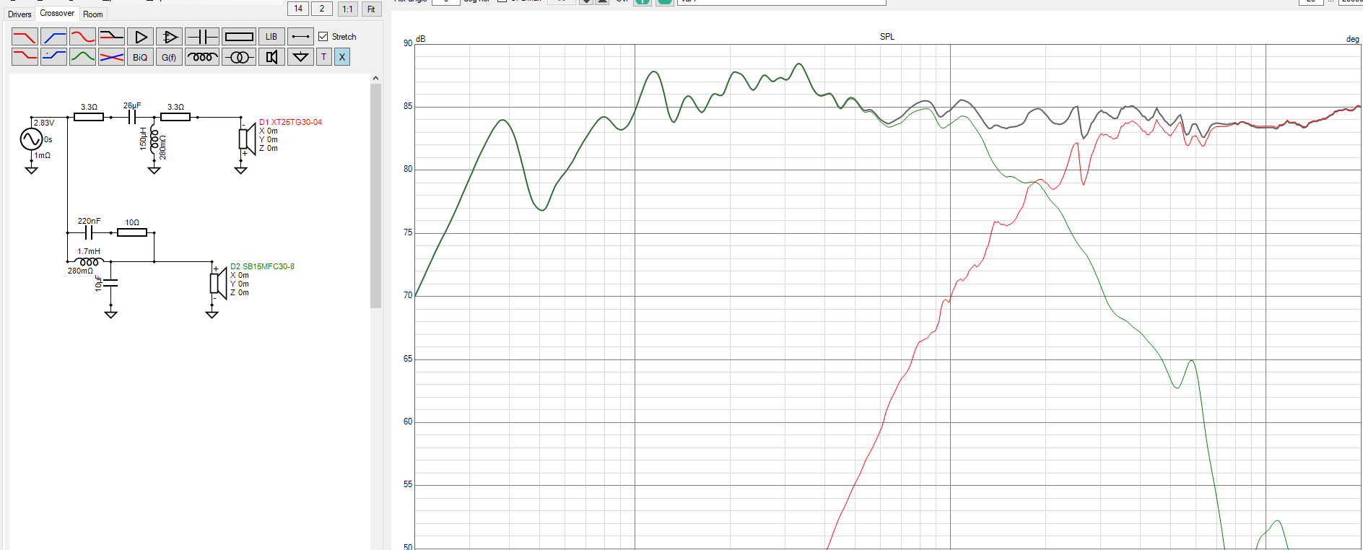This screenshot has width=1363, height=550.
Task: Click the schematic vertical scrollbar thumb
Action: tap(375, 196)
